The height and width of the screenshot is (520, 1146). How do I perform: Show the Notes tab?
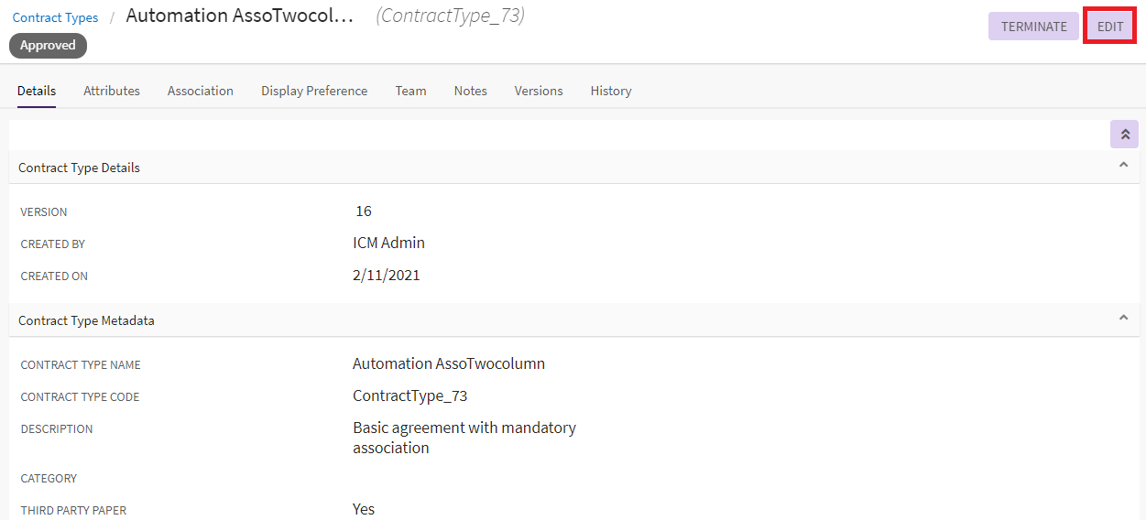click(470, 91)
